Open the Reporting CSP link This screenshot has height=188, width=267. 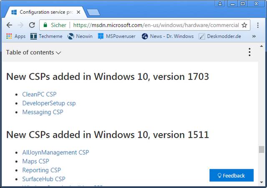click(x=42, y=170)
